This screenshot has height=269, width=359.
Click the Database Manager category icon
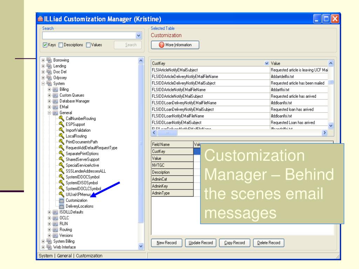tap(55, 101)
